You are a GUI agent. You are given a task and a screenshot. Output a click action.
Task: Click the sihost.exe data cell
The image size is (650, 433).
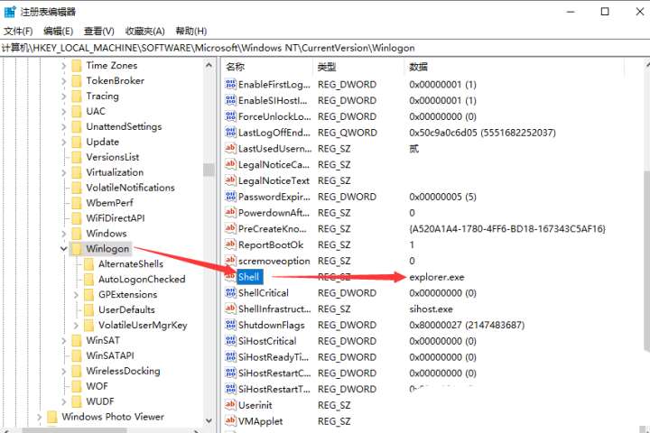pos(432,309)
